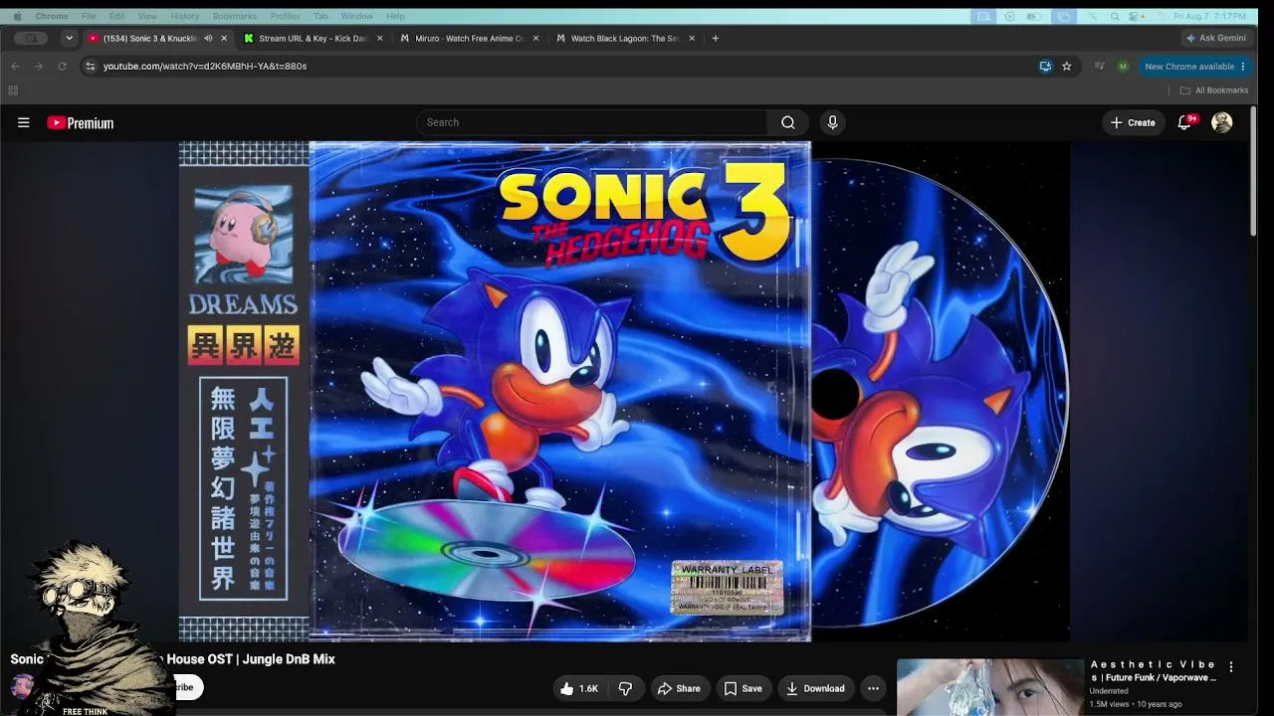Click the YouTube search magnifier button
1274x716 pixels.
click(788, 122)
